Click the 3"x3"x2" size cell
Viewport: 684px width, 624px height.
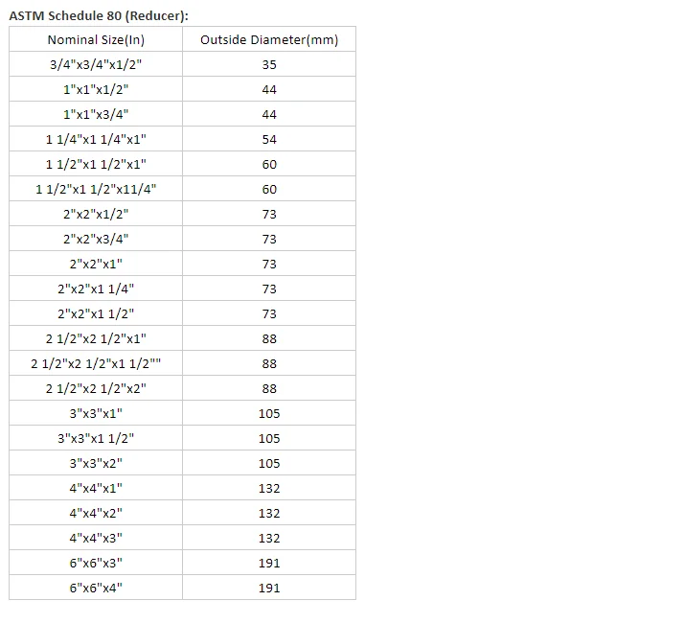coord(96,463)
